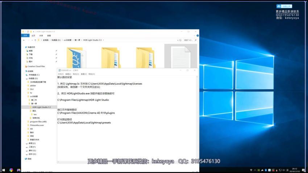The image size is (308, 173).
Task: Select the PSAutoRecover folder in tree
Action: coord(37,125)
